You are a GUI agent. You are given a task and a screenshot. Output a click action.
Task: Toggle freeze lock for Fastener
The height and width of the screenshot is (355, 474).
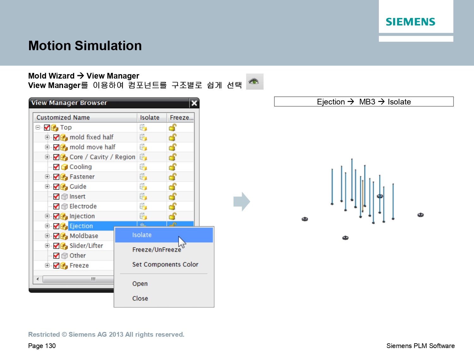[x=173, y=177]
